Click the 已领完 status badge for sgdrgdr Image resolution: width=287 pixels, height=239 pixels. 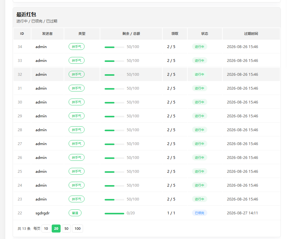[x=200, y=213]
